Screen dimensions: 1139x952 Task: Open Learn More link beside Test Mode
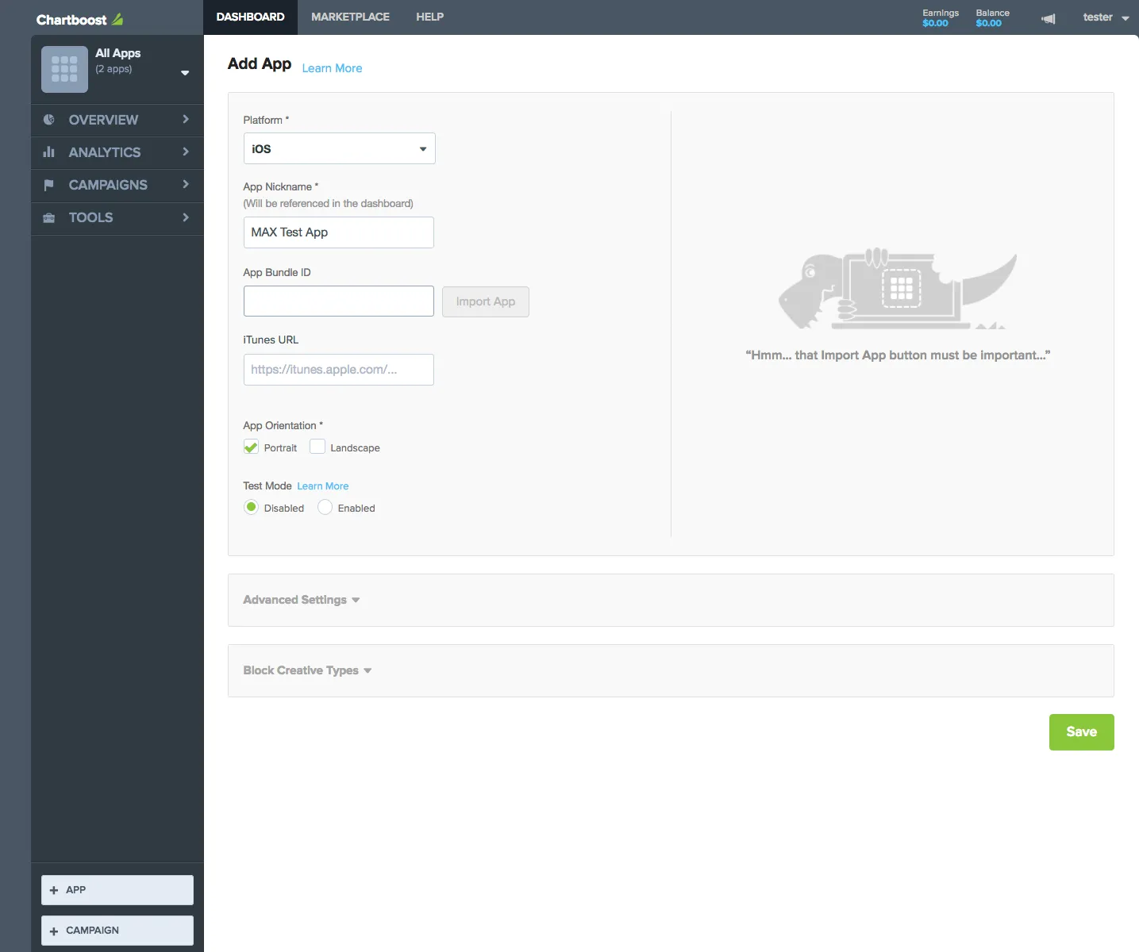point(322,486)
